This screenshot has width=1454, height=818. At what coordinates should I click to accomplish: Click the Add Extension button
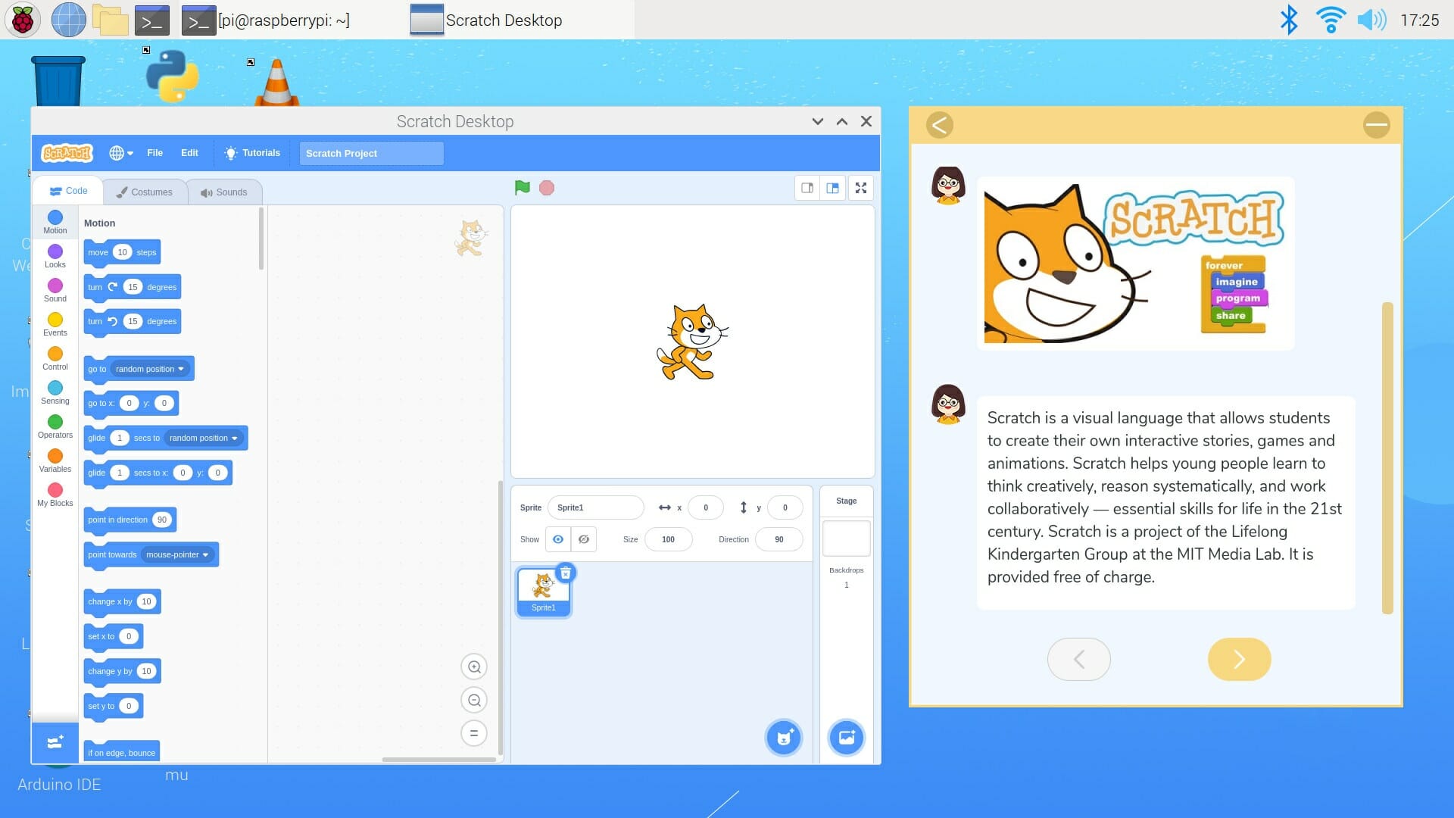pos(55,742)
